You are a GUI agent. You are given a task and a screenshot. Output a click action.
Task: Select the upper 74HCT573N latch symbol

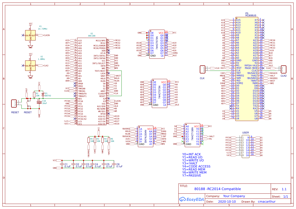click(x=157, y=44)
